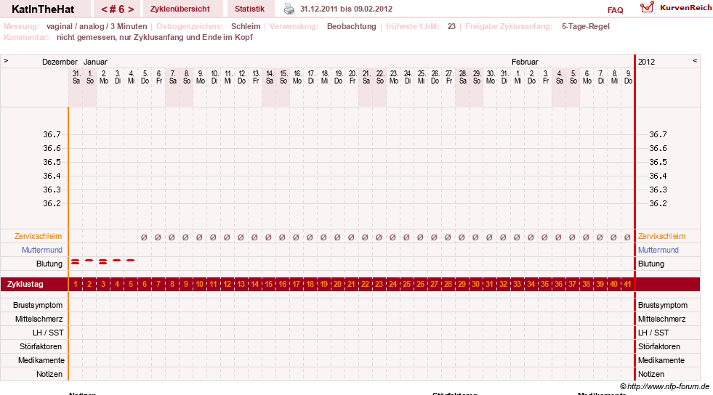Click mucus symbol ø on cycle day 6

[144, 237]
